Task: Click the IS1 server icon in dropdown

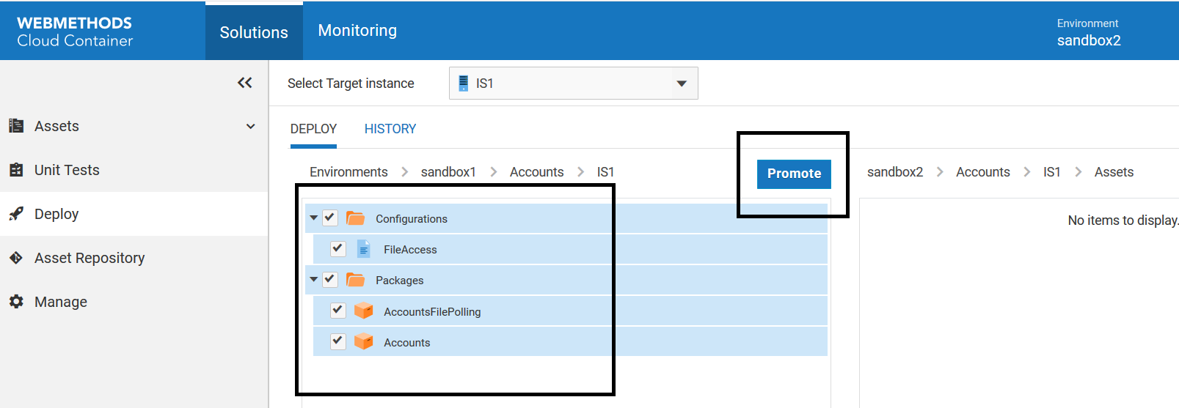Action: point(463,84)
